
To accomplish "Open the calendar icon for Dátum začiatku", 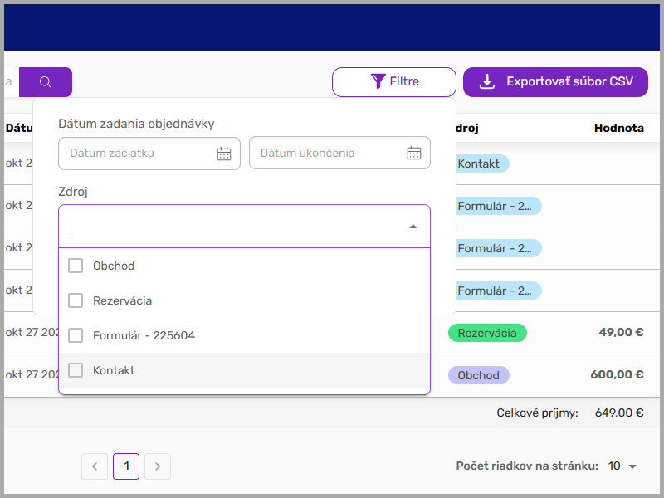I will coord(223,153).
